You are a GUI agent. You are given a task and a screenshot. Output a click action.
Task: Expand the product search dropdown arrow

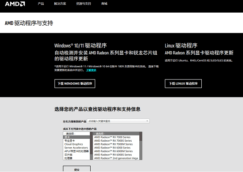click(147, 121)
